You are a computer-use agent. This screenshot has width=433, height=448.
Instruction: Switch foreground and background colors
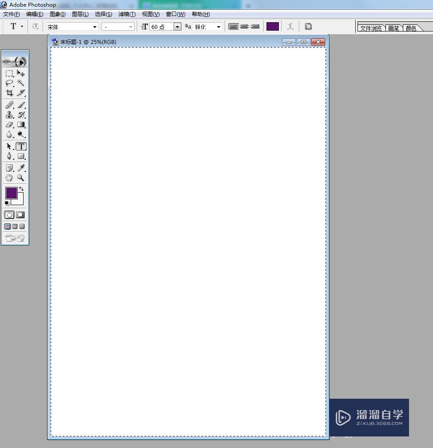[21, 189]
